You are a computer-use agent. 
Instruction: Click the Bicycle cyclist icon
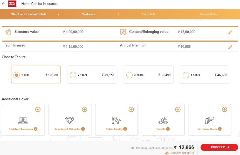(163, 120)
